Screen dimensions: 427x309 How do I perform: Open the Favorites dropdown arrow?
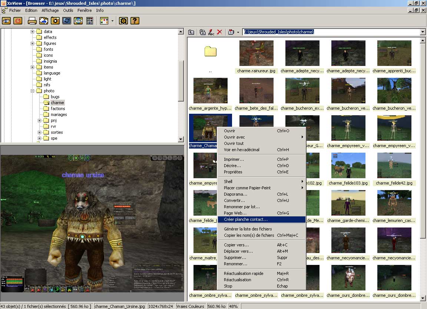[238, 32]
